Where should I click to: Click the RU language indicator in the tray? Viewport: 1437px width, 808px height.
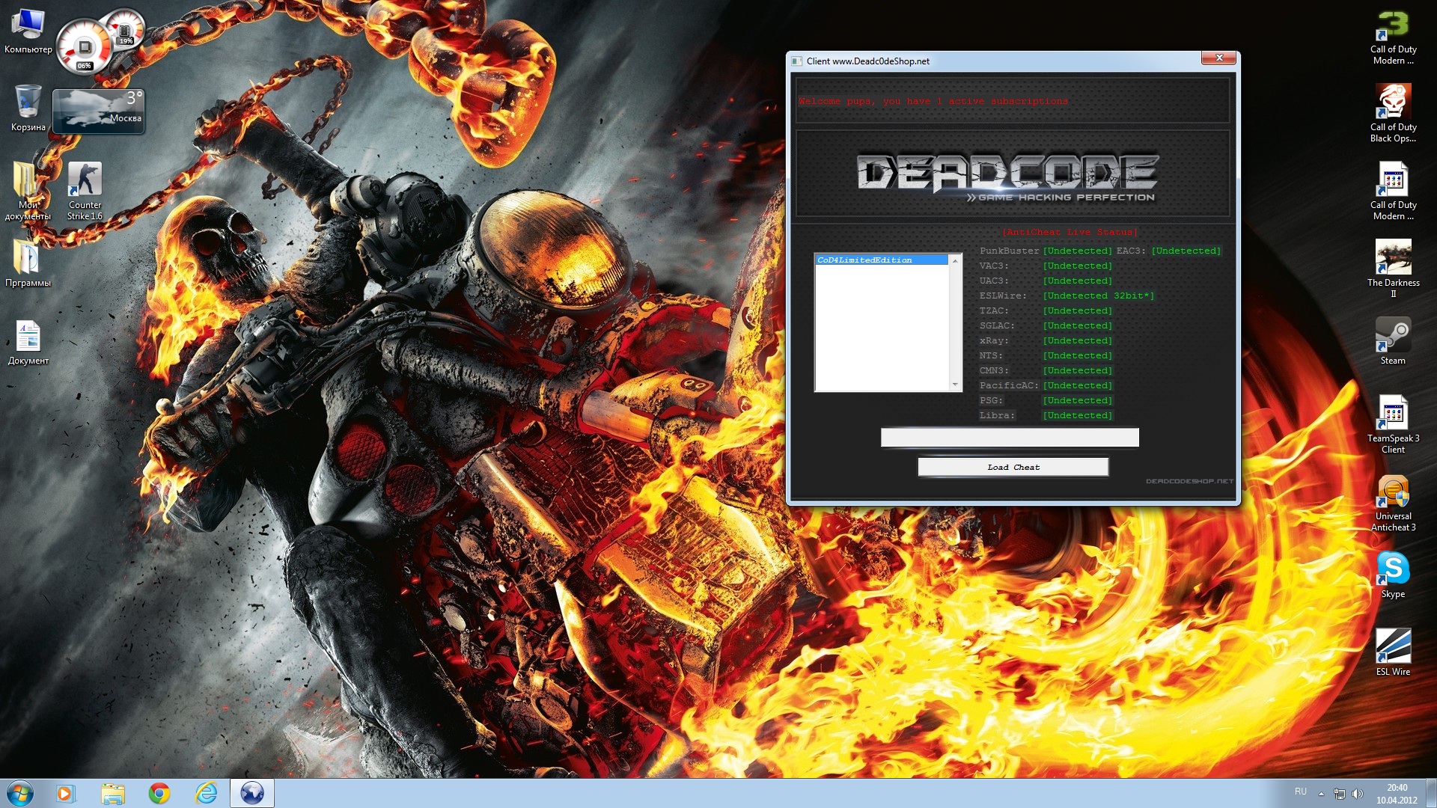1300,792
